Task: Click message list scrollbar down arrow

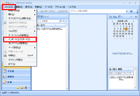Action: pos(67,89)
